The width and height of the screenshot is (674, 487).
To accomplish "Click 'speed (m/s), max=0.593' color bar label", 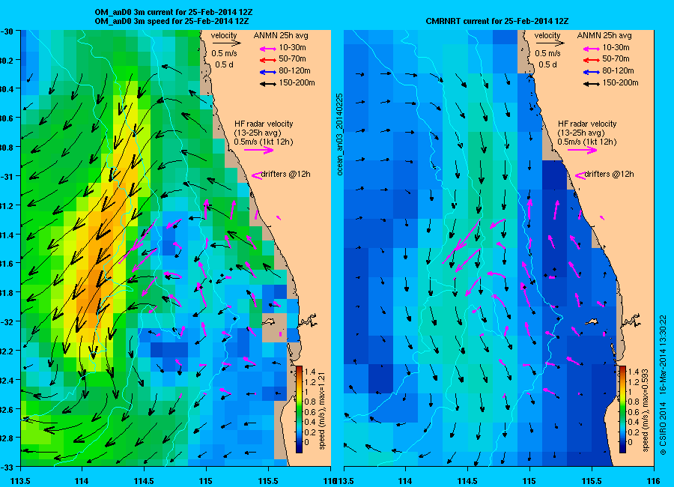I will tap(646, 411).
